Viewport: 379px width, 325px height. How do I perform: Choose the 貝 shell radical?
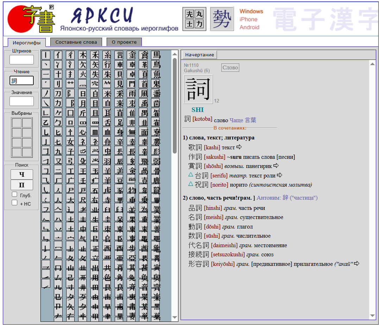pyautogui.click(x=119, y=74)
